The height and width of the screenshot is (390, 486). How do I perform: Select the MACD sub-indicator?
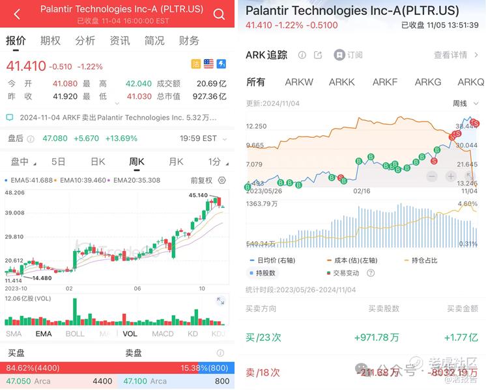click(x=163, y=333)
